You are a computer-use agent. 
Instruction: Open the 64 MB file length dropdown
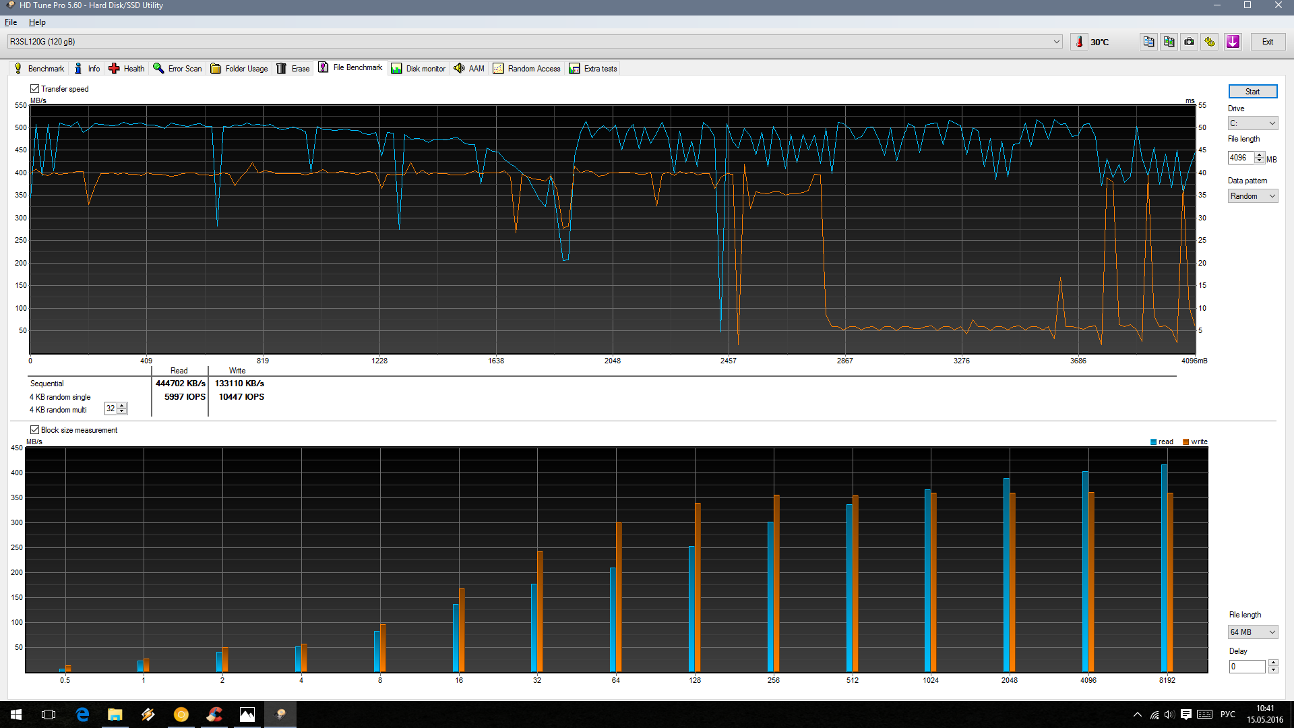[x=1252, y=632]
